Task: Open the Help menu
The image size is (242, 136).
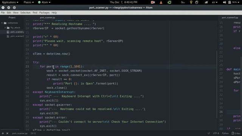Action: tap(54, 12)
